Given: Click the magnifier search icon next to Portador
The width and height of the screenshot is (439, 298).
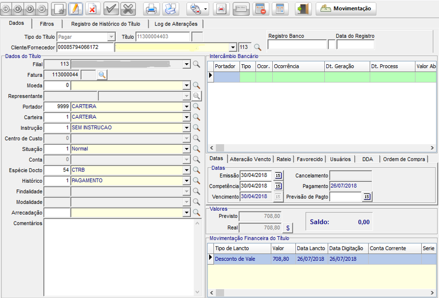Looking at the screenshot, I should coord(196,106).
